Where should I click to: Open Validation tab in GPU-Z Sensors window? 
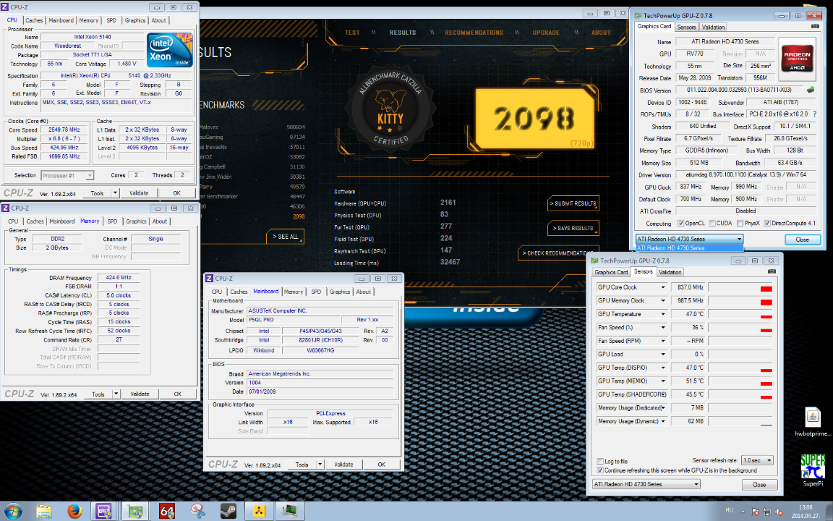click(x=670, y=272)
